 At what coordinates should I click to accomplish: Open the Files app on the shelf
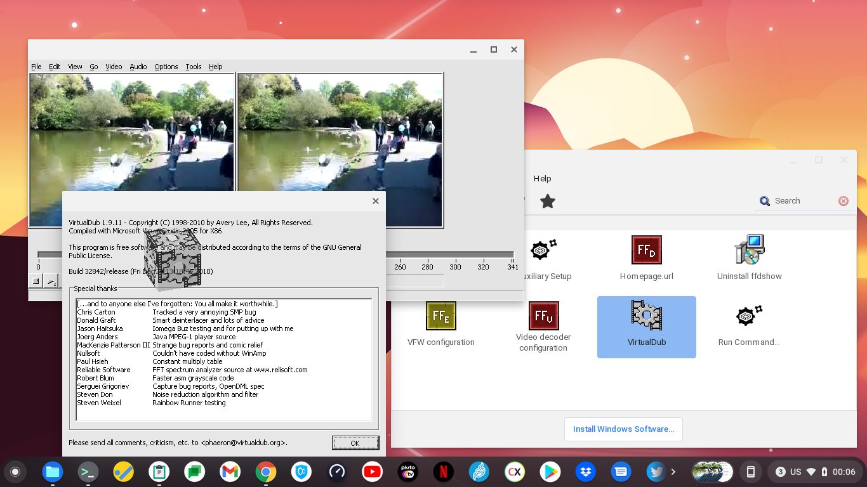[x=52, y=472]
